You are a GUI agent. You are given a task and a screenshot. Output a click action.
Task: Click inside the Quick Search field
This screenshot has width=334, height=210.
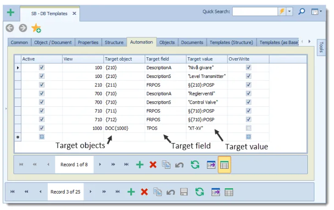pyautogui.click(x=255, y=11)
